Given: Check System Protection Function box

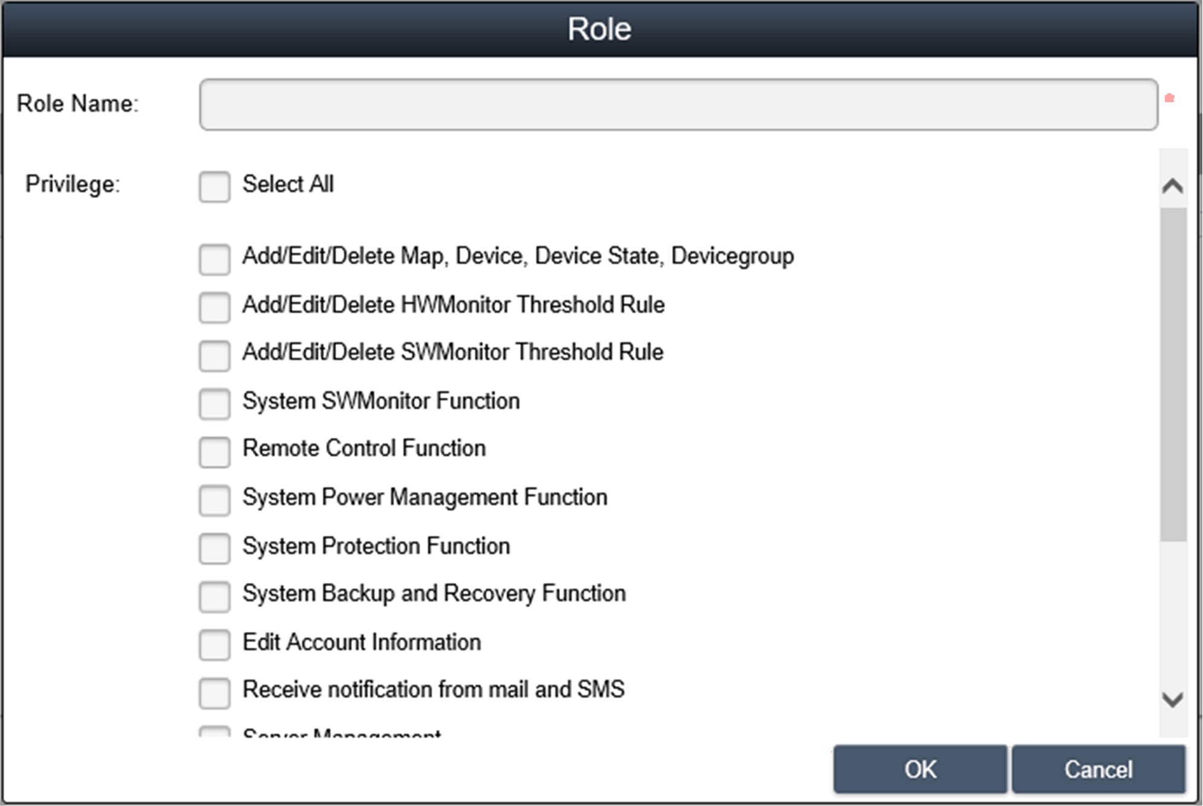Looking at the screenshot, I should tap(214, 548).
